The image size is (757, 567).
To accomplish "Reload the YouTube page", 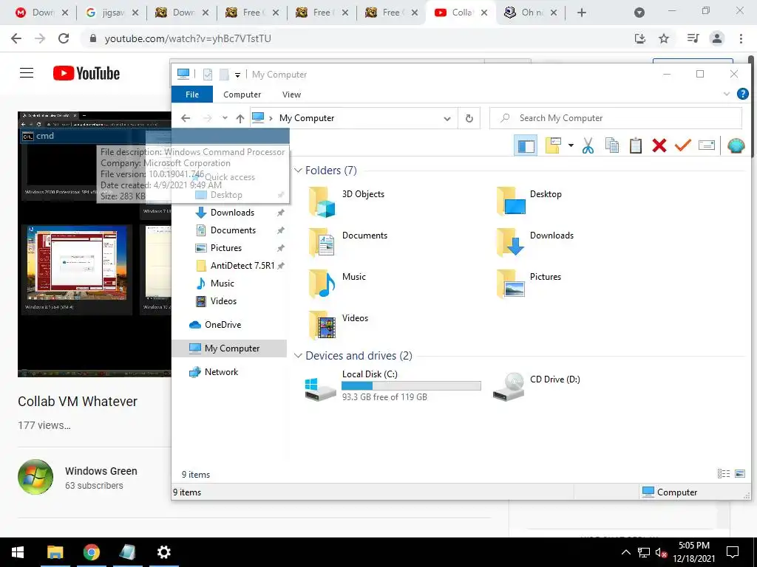I will click(64, 38).
